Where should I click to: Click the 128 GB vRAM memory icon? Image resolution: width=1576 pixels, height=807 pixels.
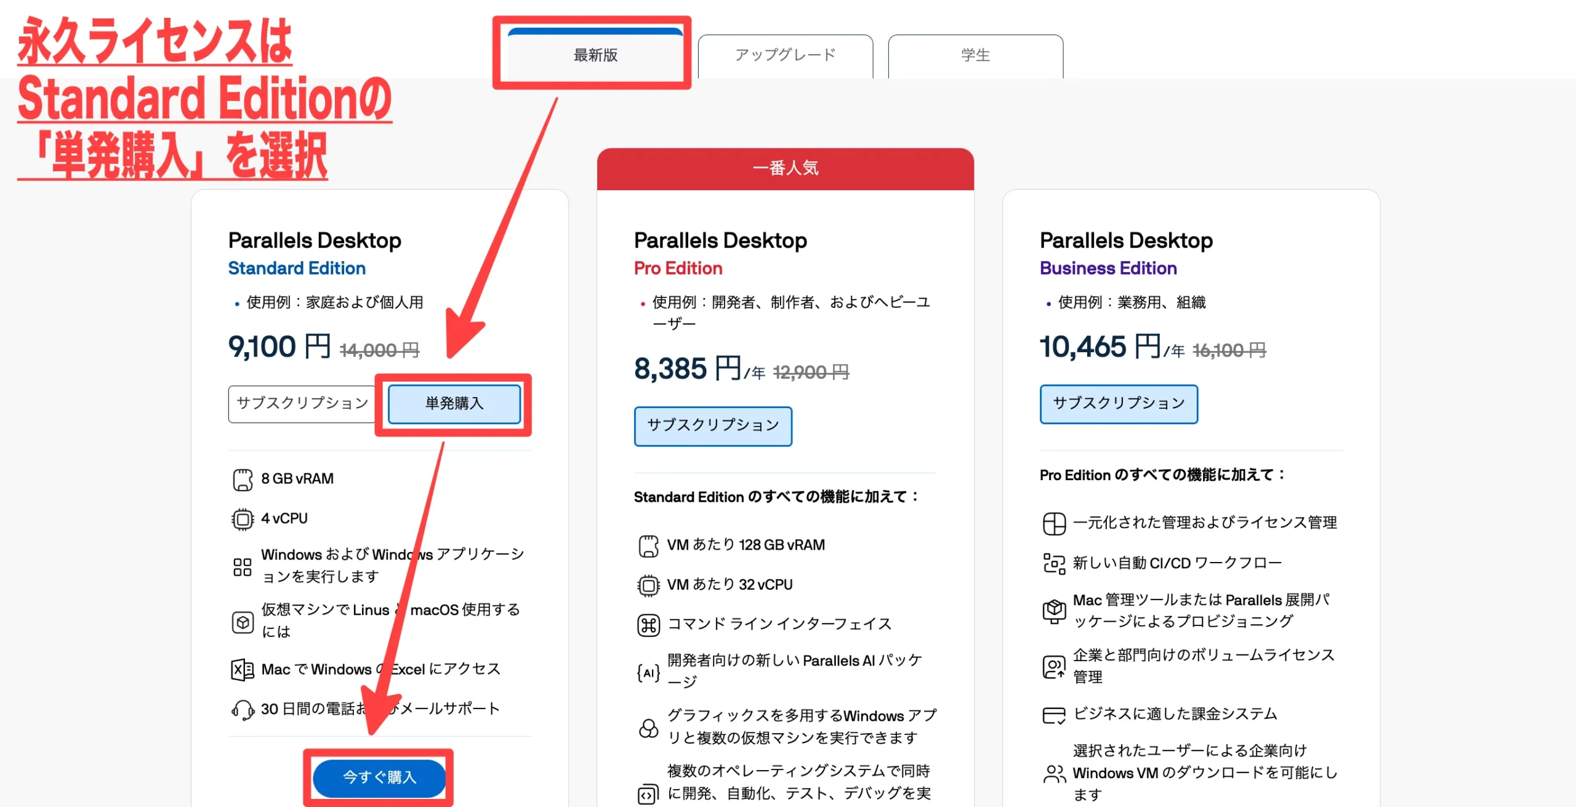(648, 546)
